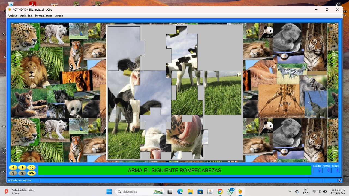This screenshot has height=196, width=349.
Task: Restart the activity with the reset button
Action: point(31,168)
